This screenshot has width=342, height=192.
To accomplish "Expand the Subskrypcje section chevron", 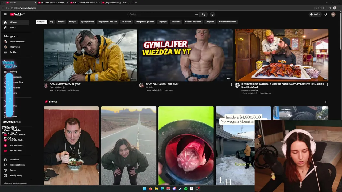I will [x=18, y=36].
